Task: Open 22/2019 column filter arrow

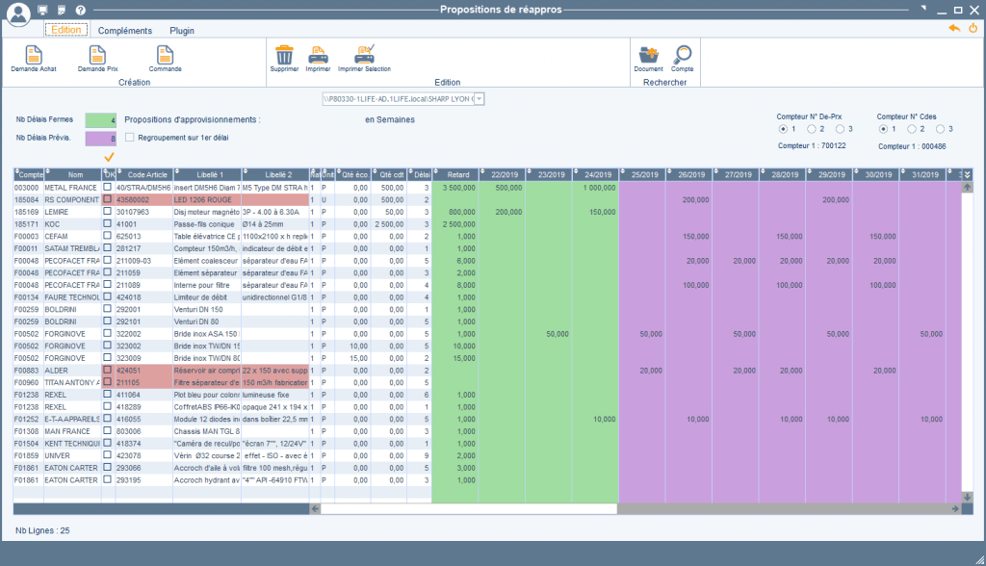Action: pyautogui.click(x=482, y=171)
